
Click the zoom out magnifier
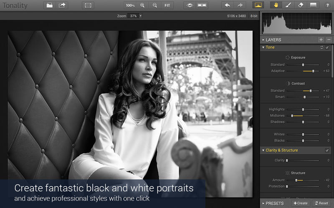155,5
